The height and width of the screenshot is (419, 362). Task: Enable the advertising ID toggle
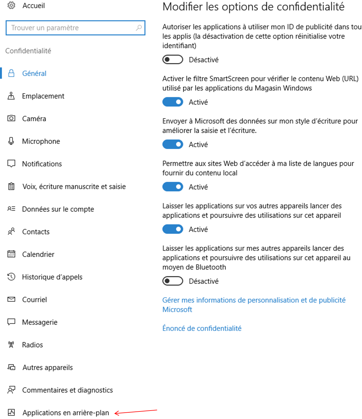click(173, 59)
